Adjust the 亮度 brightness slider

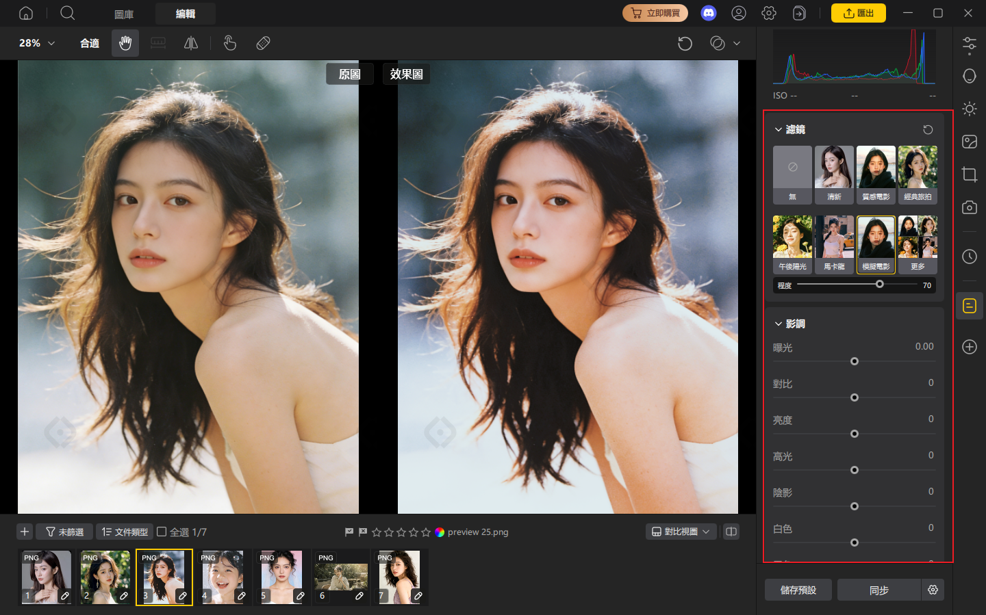(x=855, y=434)
